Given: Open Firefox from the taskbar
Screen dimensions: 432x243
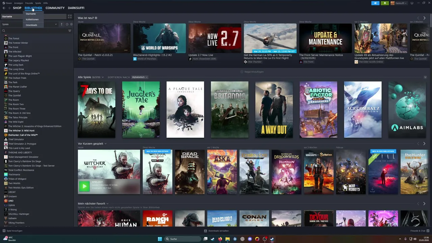Looking at the screenshot, I should pos(220,239).
